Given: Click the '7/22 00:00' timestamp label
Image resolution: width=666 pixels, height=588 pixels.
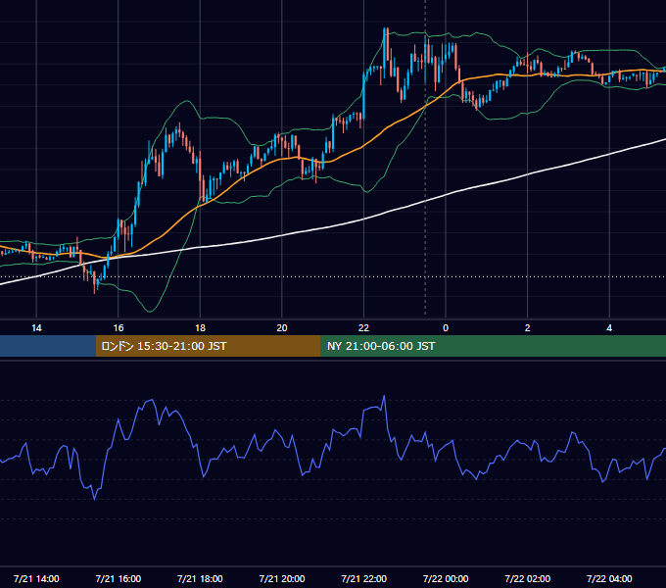Looking at the screenshot, I should (x=446, y=578).
